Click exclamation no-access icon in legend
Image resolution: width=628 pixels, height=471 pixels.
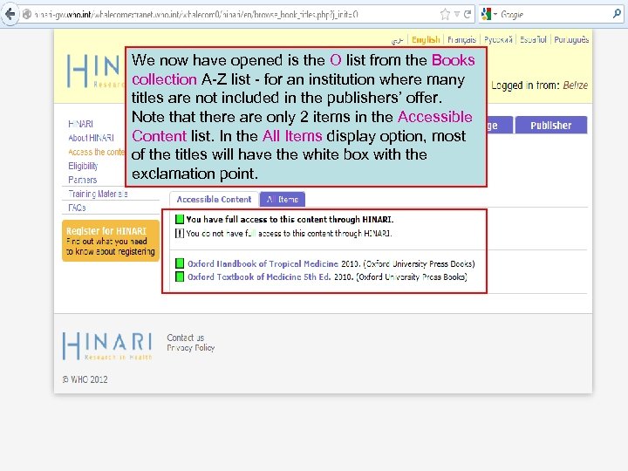tap(180, 233)
